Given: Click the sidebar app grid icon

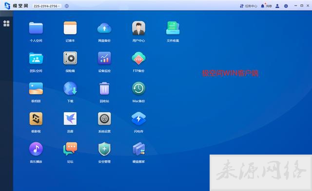Looking at the screenshot, I should pyautogui.click(x=6, y=23).
